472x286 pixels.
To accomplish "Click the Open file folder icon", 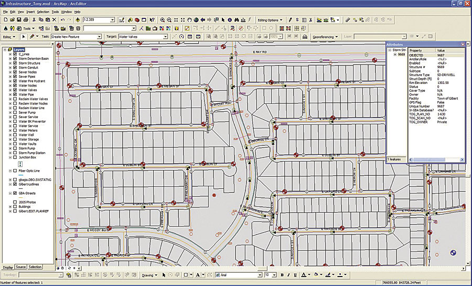I will tap(12, 20).
